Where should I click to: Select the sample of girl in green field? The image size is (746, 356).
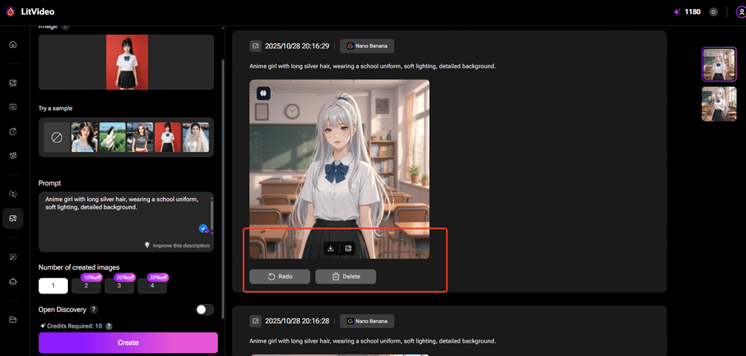(x=113, y=137)
